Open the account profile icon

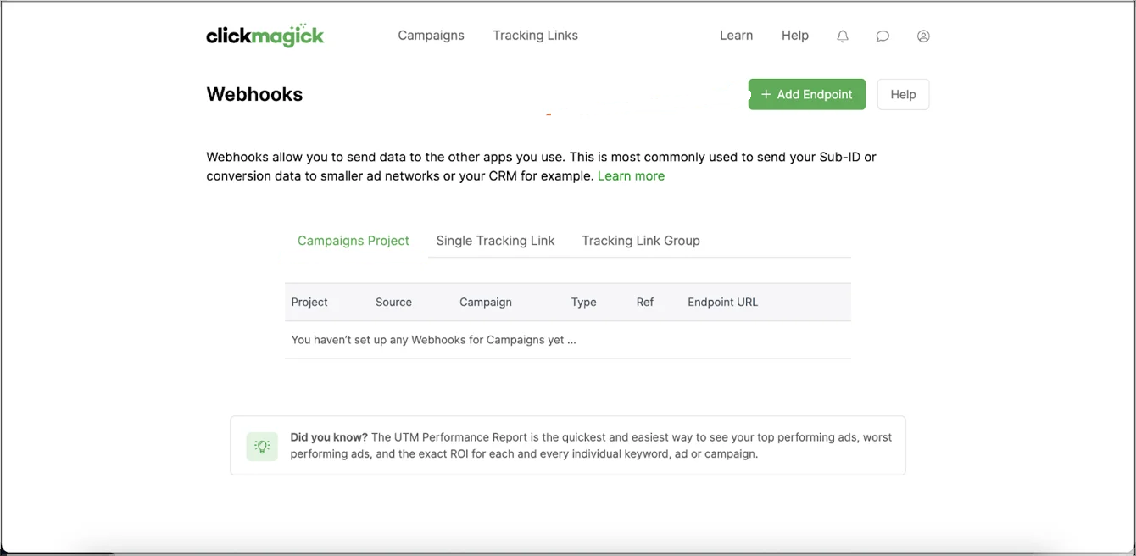(923, 36)
